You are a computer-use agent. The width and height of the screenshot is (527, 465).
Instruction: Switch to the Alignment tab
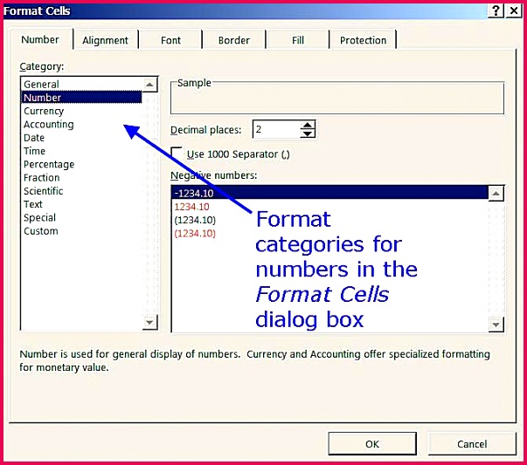pyautogui.click(x=105, y=40)
